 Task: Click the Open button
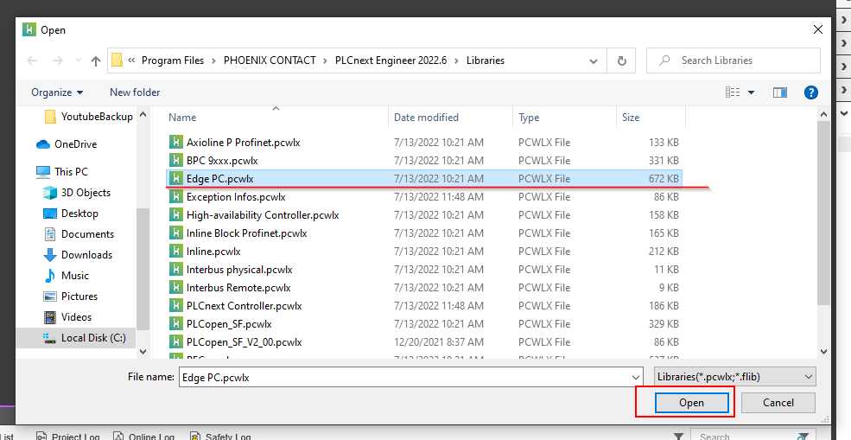691,403
